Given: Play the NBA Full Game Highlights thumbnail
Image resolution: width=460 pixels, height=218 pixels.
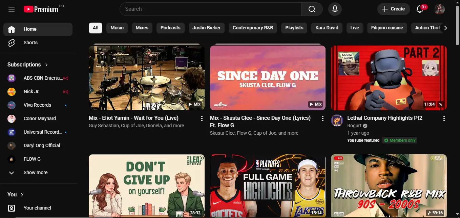Looking at the screenshot, I should [268, 186].
